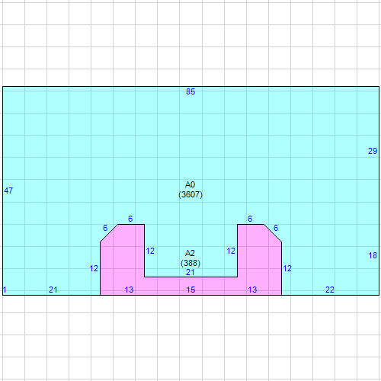The width and height of the screenshot is (381, 381).
Task: Select the 18 right edge dimension
Action: pos(373,255)
